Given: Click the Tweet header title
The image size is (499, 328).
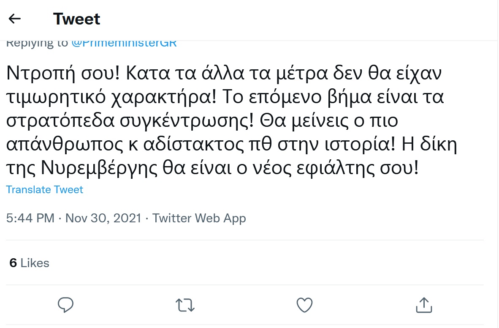Looking at the screenshot, I should tap(76, 19).
